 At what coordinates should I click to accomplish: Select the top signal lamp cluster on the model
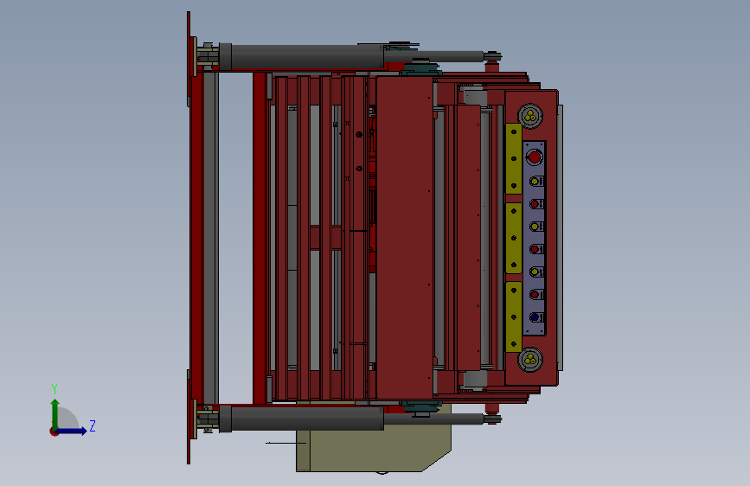click(x=530, y=116)
